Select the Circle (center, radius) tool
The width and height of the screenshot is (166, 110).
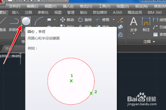coord(26,21)
